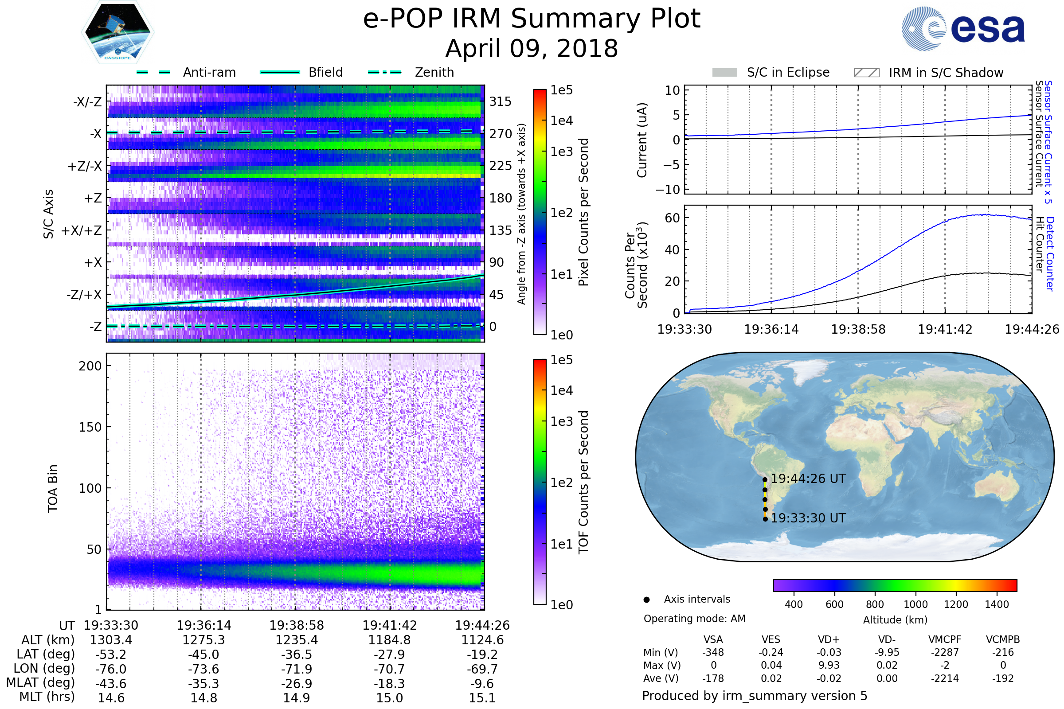Click the gray S/C in Eclipse legend patch

tap(724, 73)
